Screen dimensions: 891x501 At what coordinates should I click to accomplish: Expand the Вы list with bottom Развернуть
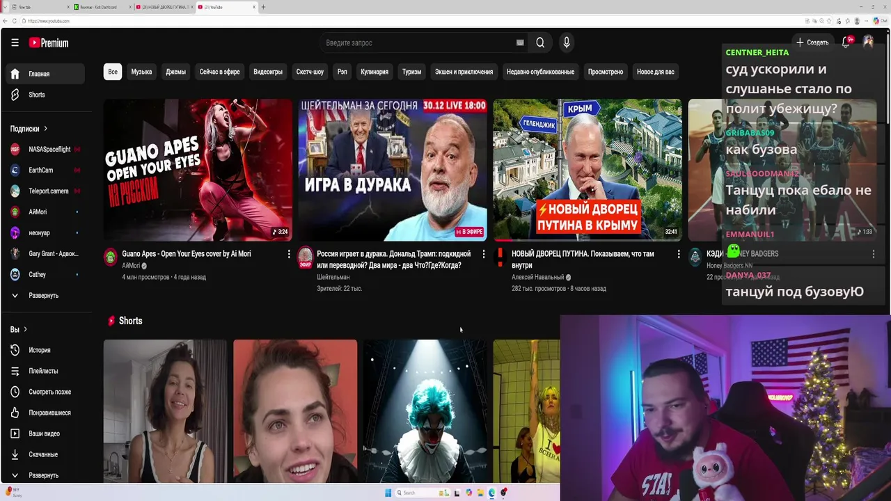point(45,475)
